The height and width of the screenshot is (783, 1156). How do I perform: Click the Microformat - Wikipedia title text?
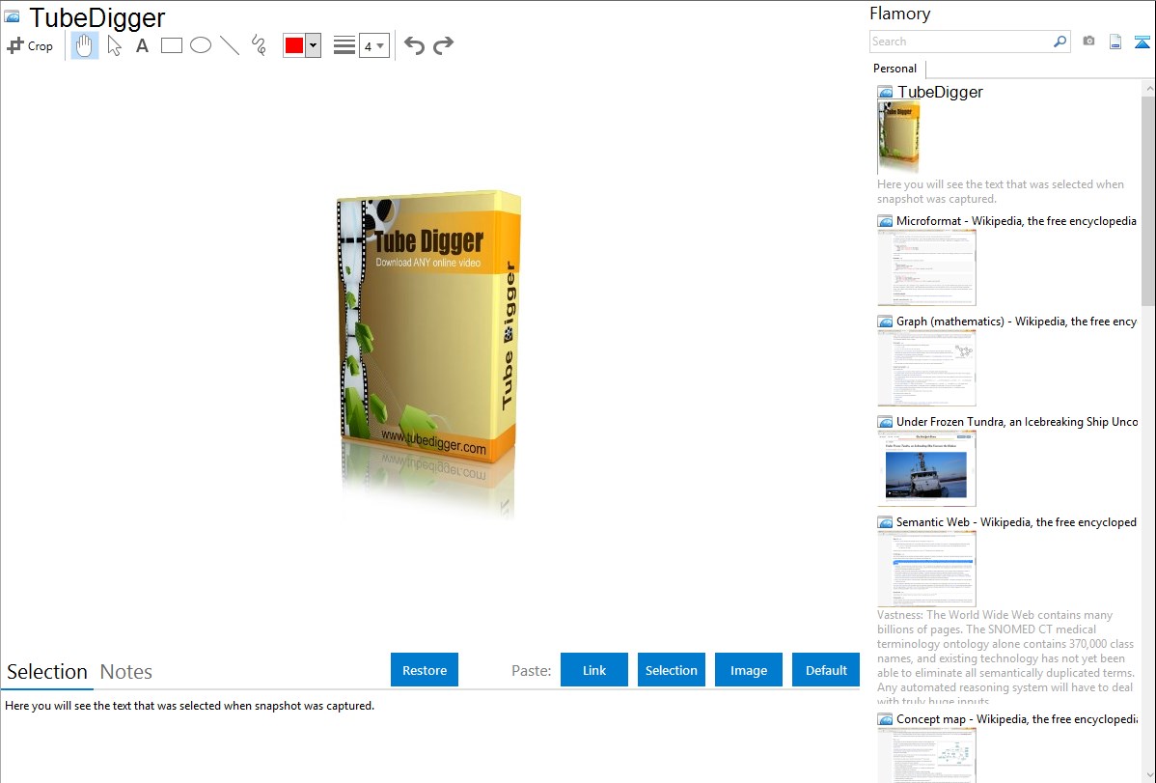coord(1016,221)
